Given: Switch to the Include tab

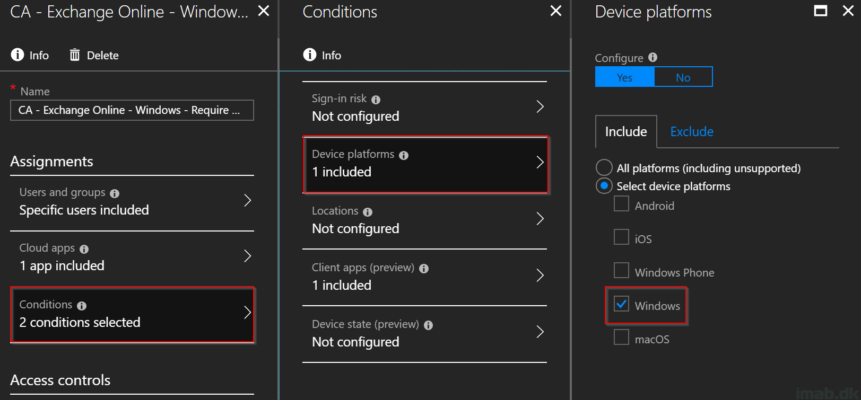Looking at the screenshot, I should (x=626, y=131).
